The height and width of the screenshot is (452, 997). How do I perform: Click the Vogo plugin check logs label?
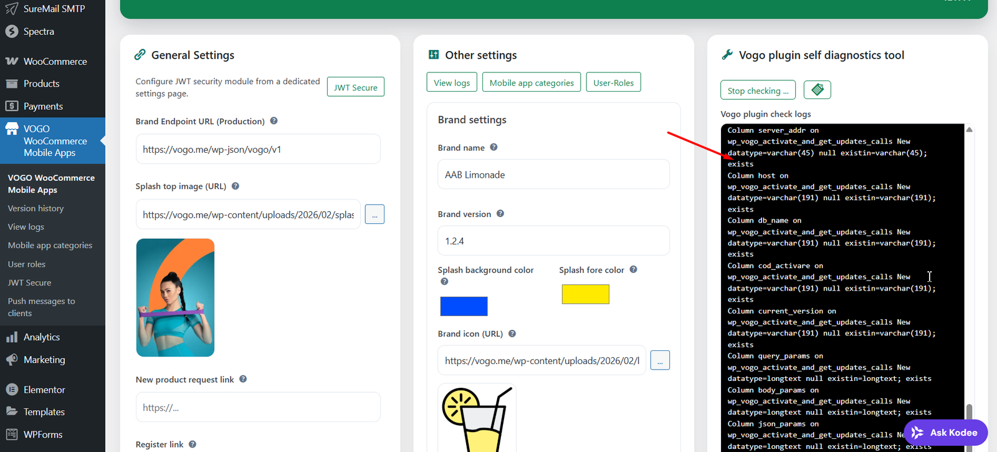click(x=766, y=114)
